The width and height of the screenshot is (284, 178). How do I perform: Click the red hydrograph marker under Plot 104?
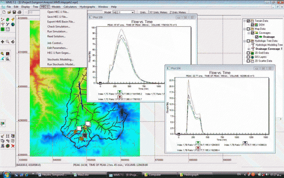point(198,148)
